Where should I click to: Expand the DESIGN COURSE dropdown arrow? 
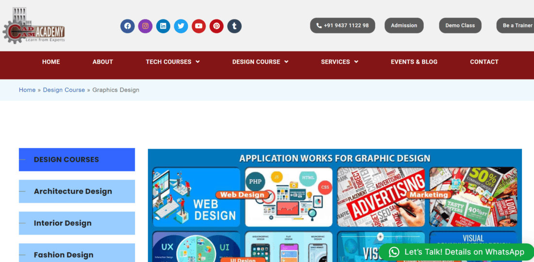pos(286,62)
